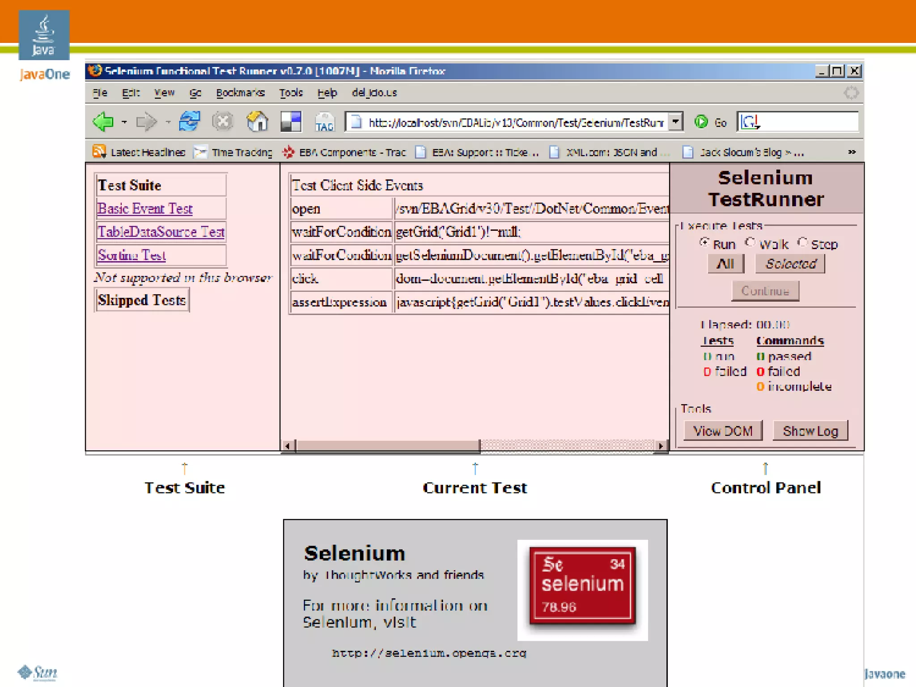
Task: Click the horizontal scrollbar right arrow
Action: tap(661, 446)
